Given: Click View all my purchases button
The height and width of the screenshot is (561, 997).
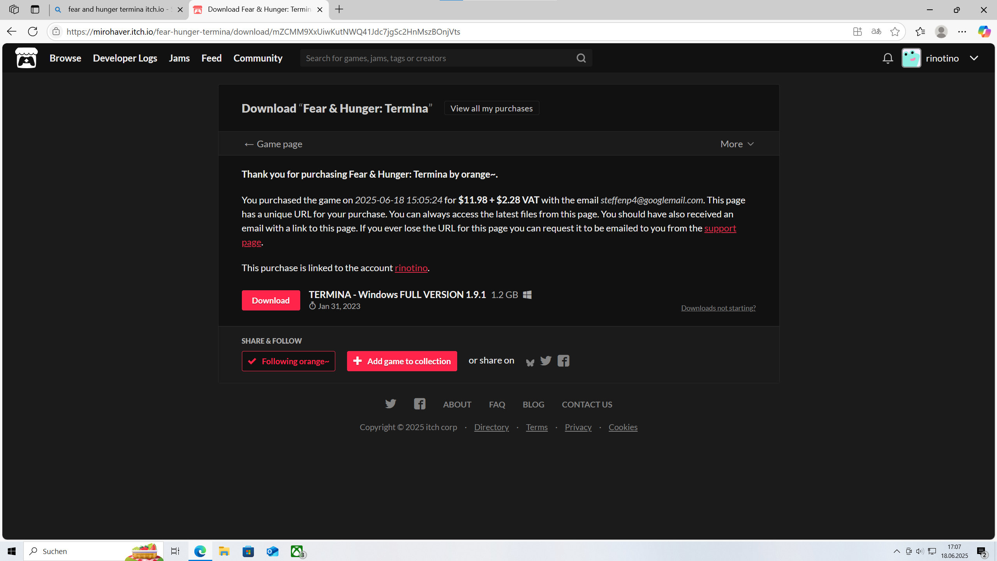Looking at the screenshot, I should [491, 108].
